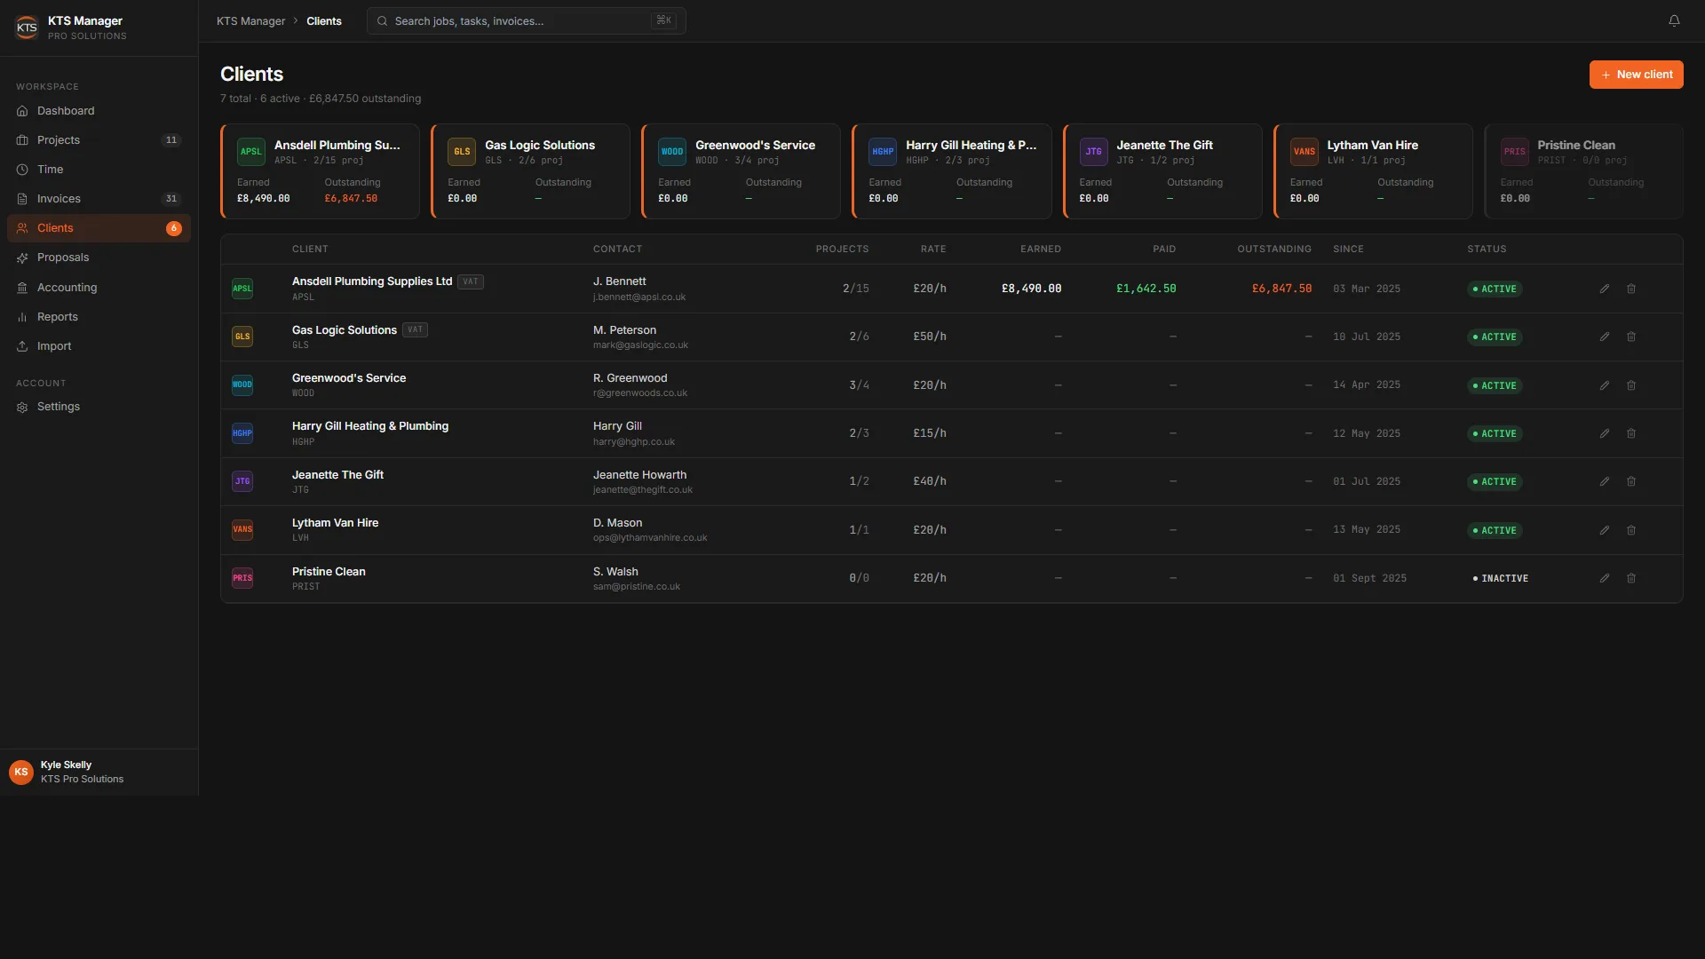1705x959 pixels.
Task: Click the ⌘K shortcut hint in search
Action: coord(663,20)
